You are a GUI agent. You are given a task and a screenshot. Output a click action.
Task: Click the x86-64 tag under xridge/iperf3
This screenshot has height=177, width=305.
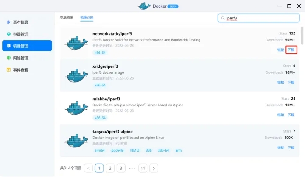coord(100,85)
